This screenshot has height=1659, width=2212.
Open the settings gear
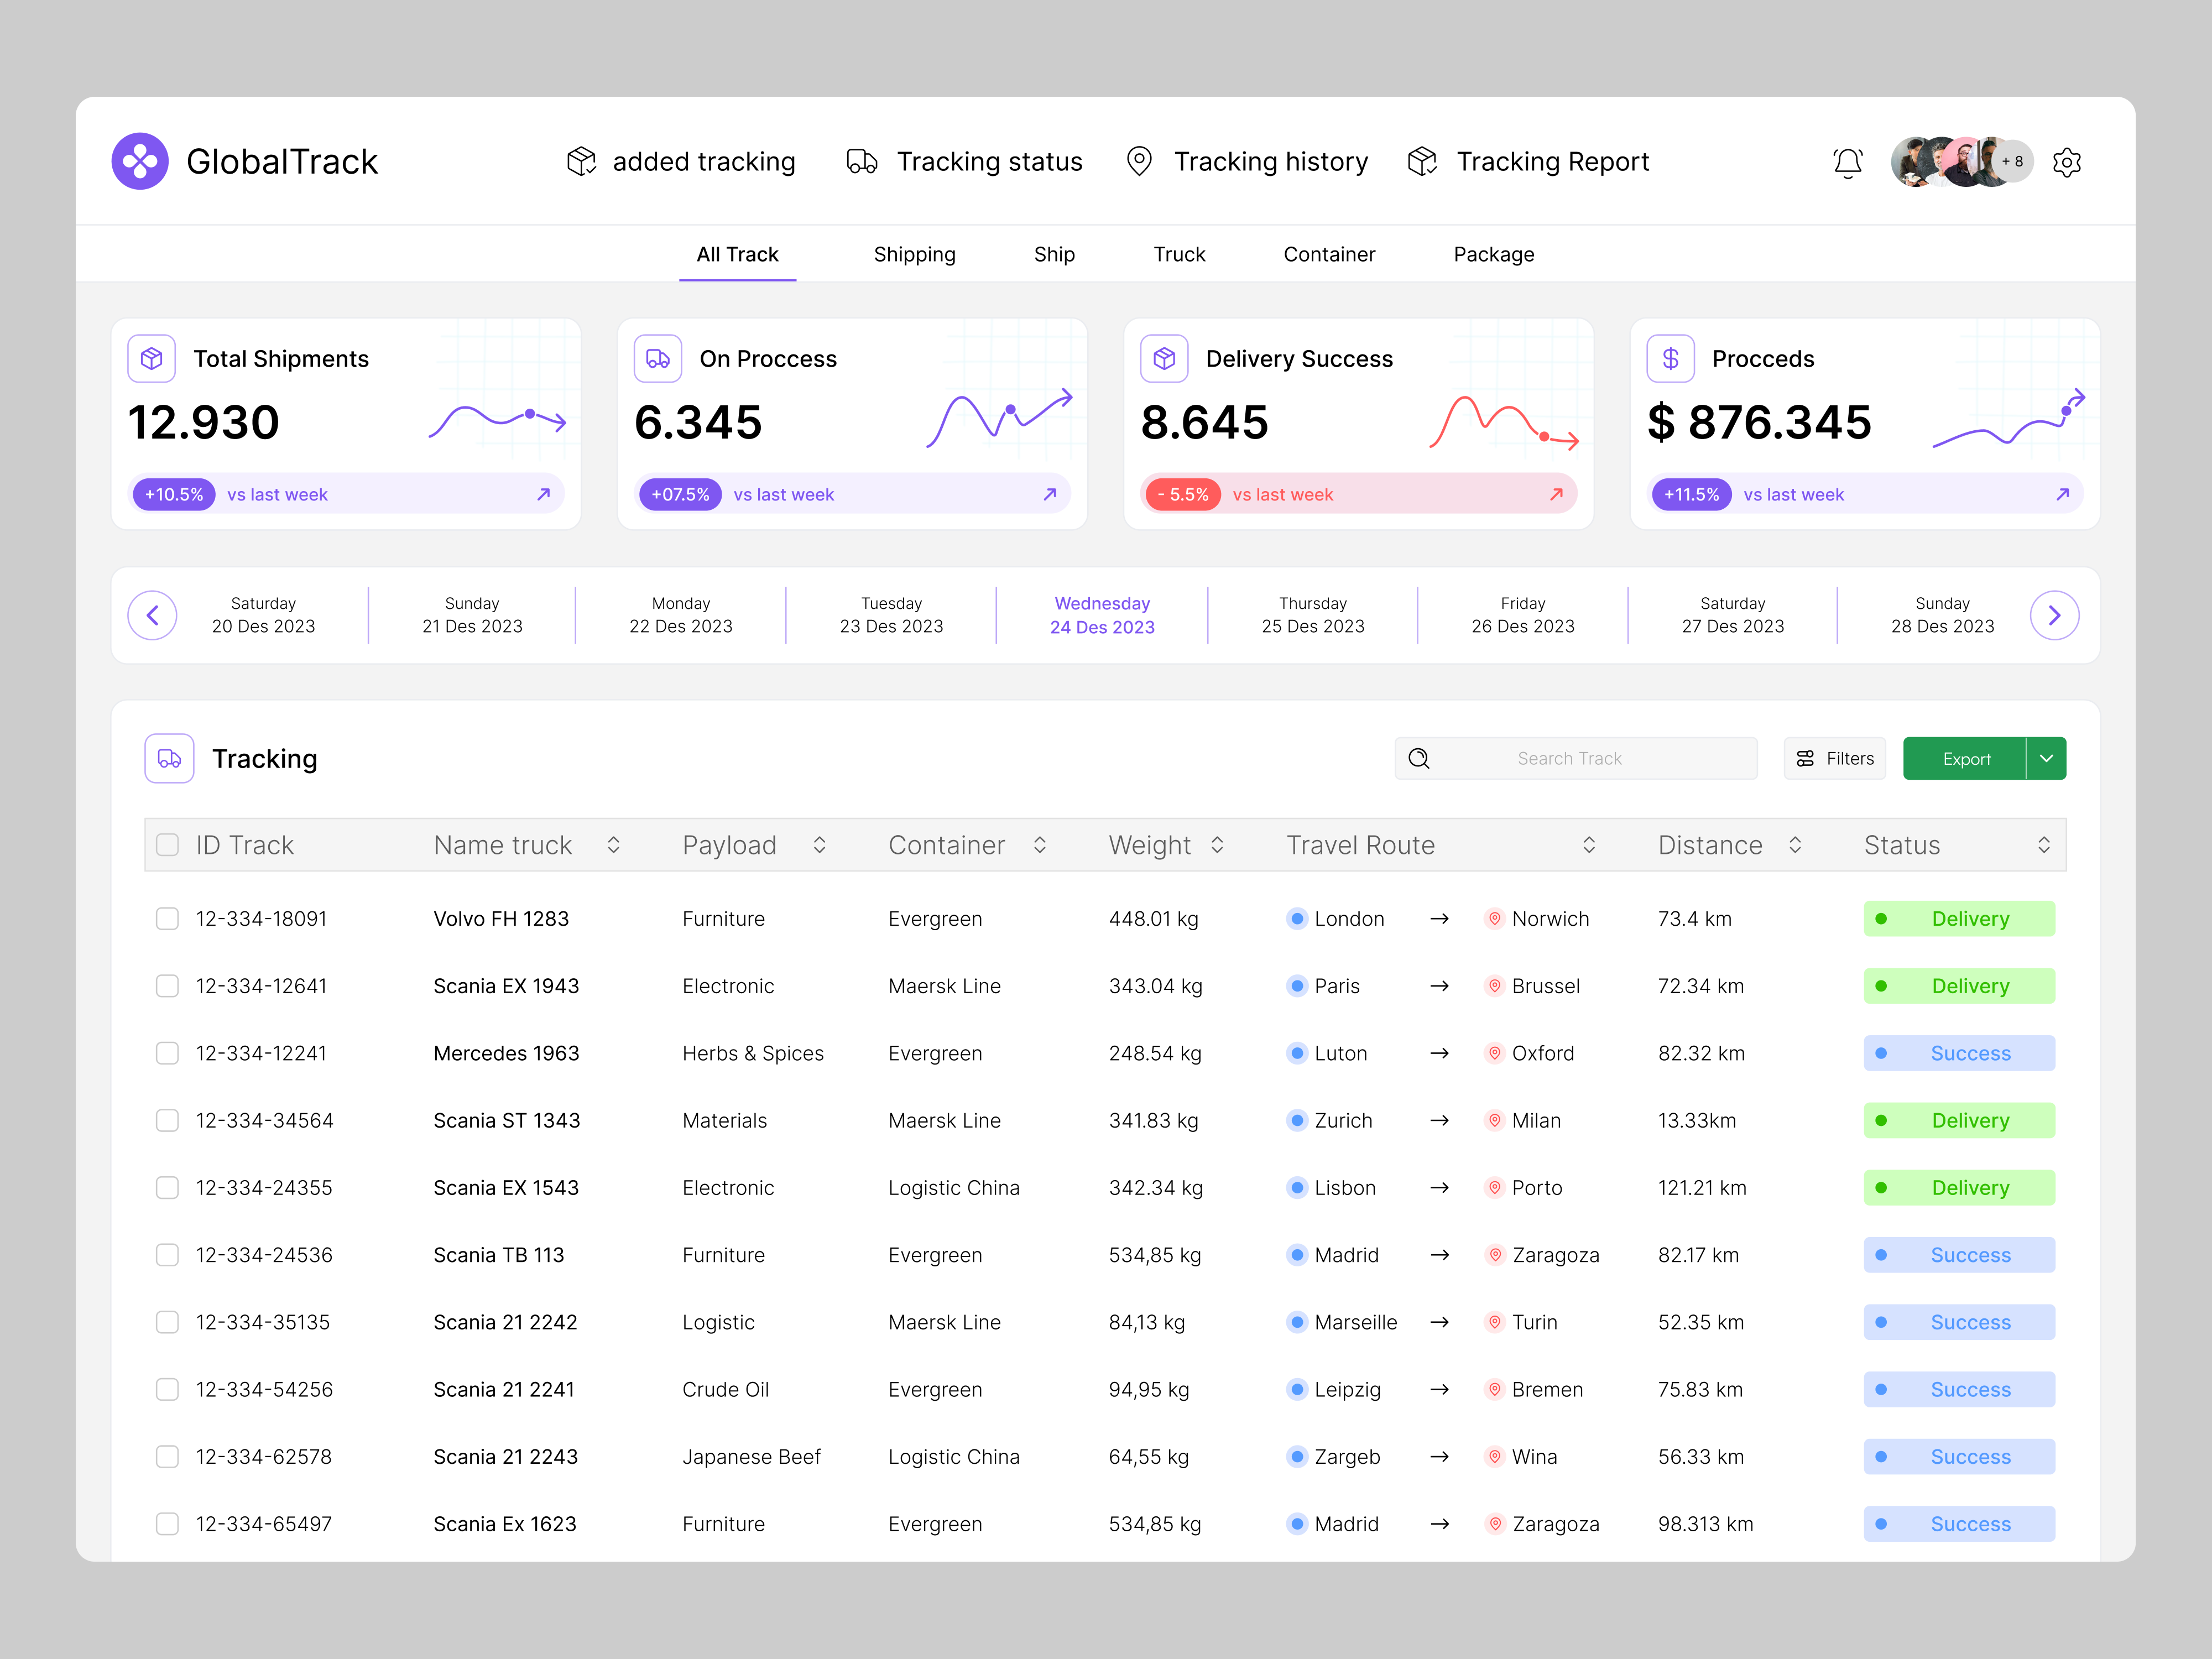click(2067, 162)
